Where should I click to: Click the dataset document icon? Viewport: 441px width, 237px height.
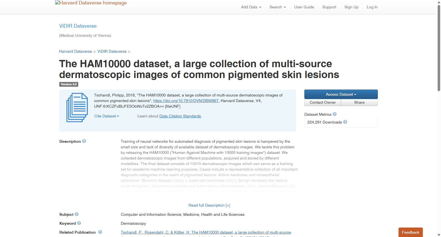(77, 108)
